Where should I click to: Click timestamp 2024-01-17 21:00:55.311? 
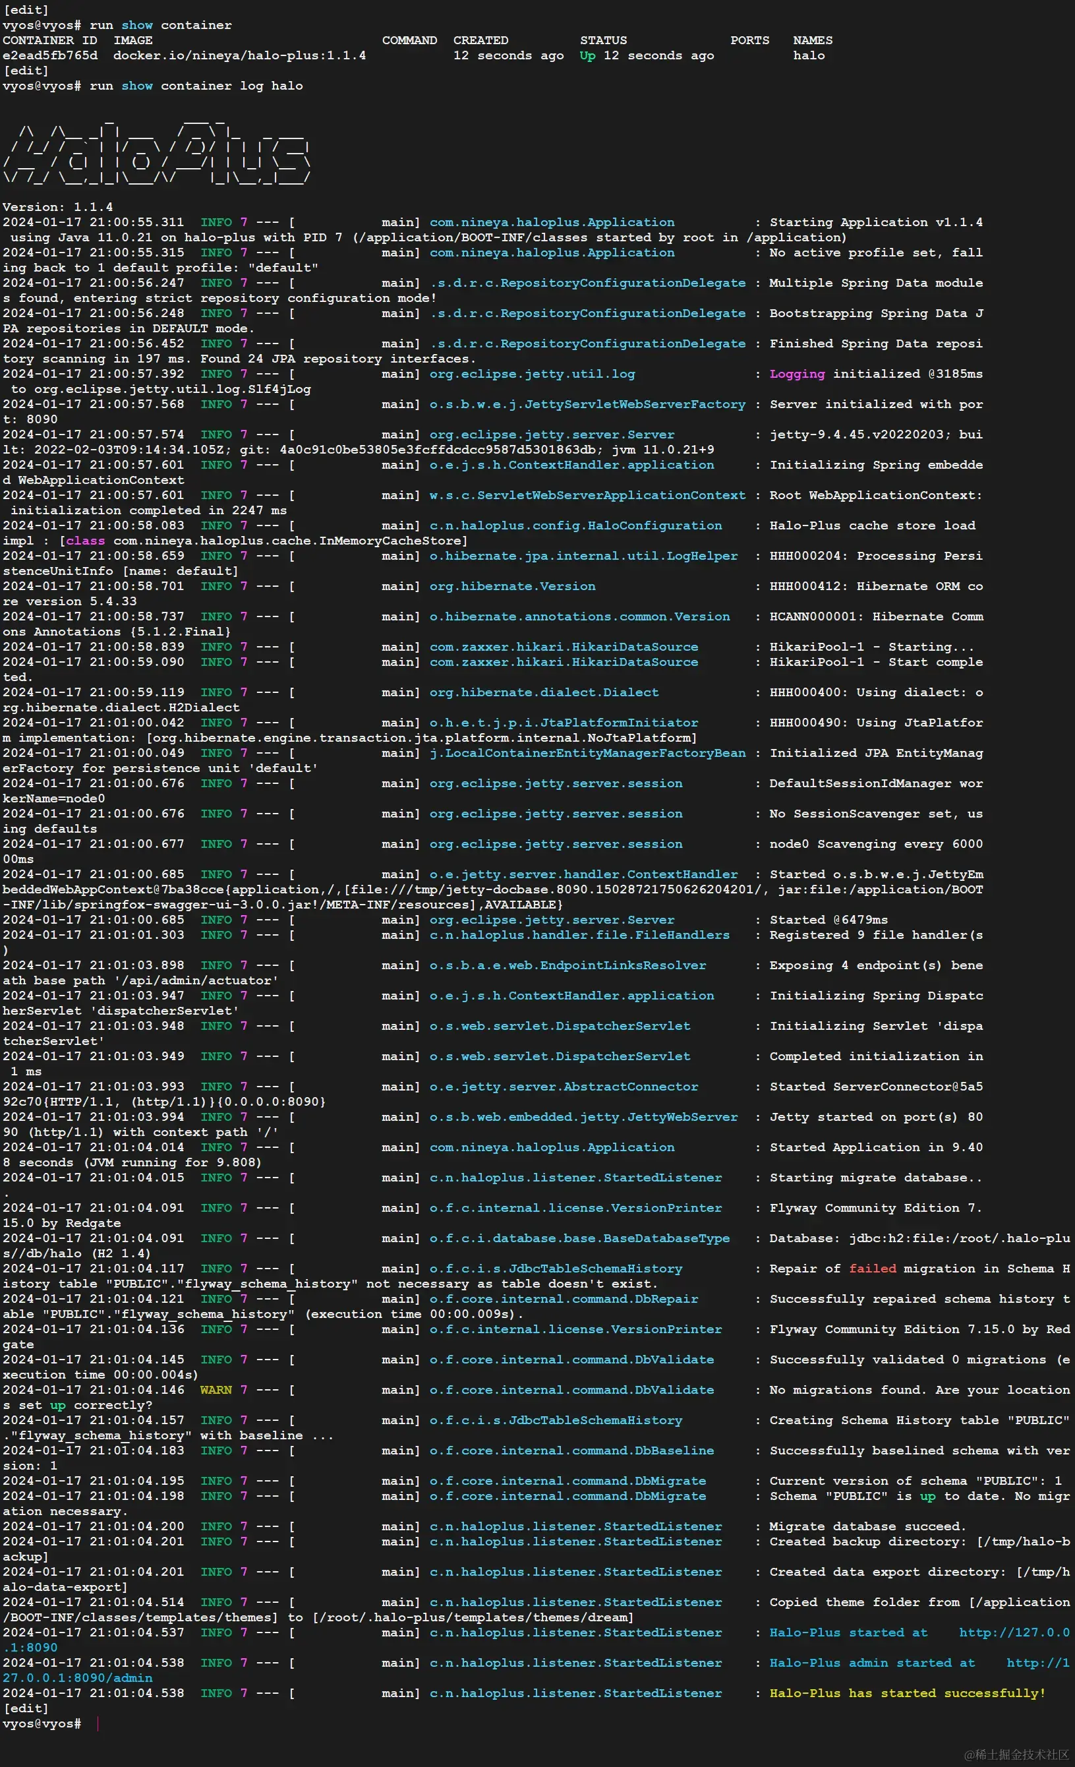click(93, 222)
